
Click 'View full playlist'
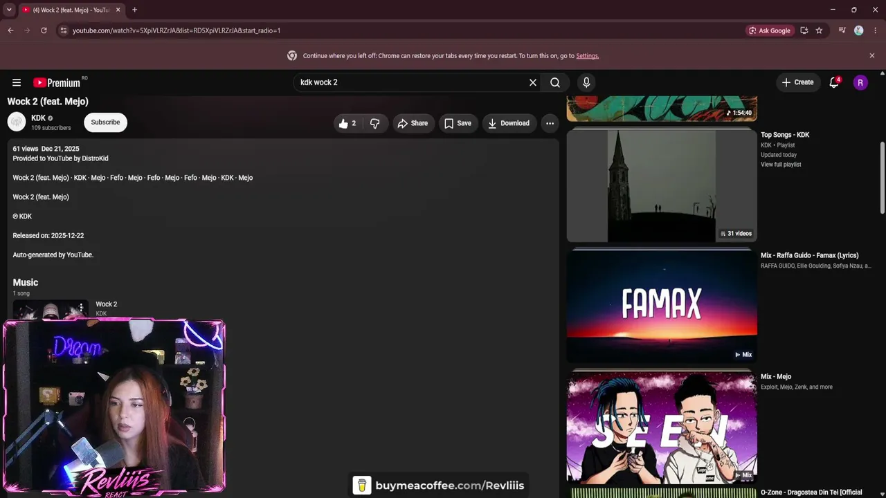(x=781, y=165)
